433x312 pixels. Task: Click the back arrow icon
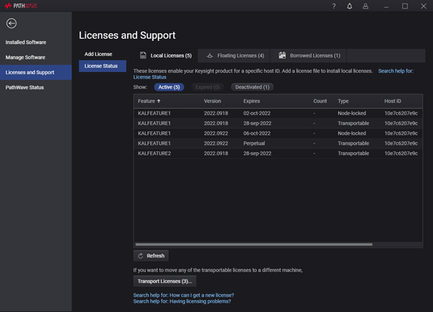[11, 24]
